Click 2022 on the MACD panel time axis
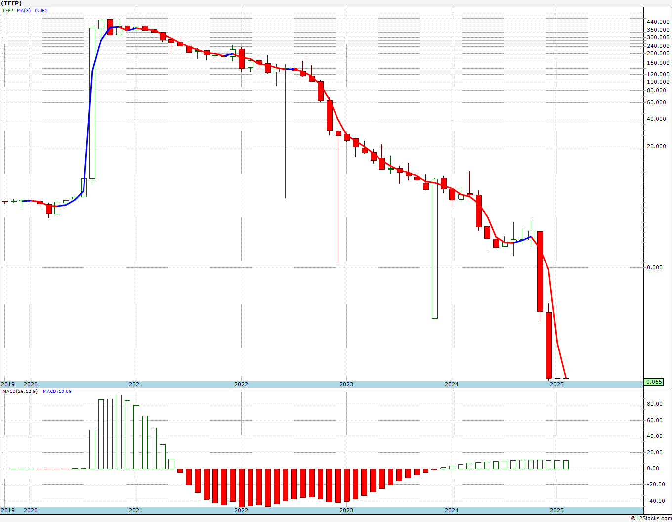 tap(241, 510)
